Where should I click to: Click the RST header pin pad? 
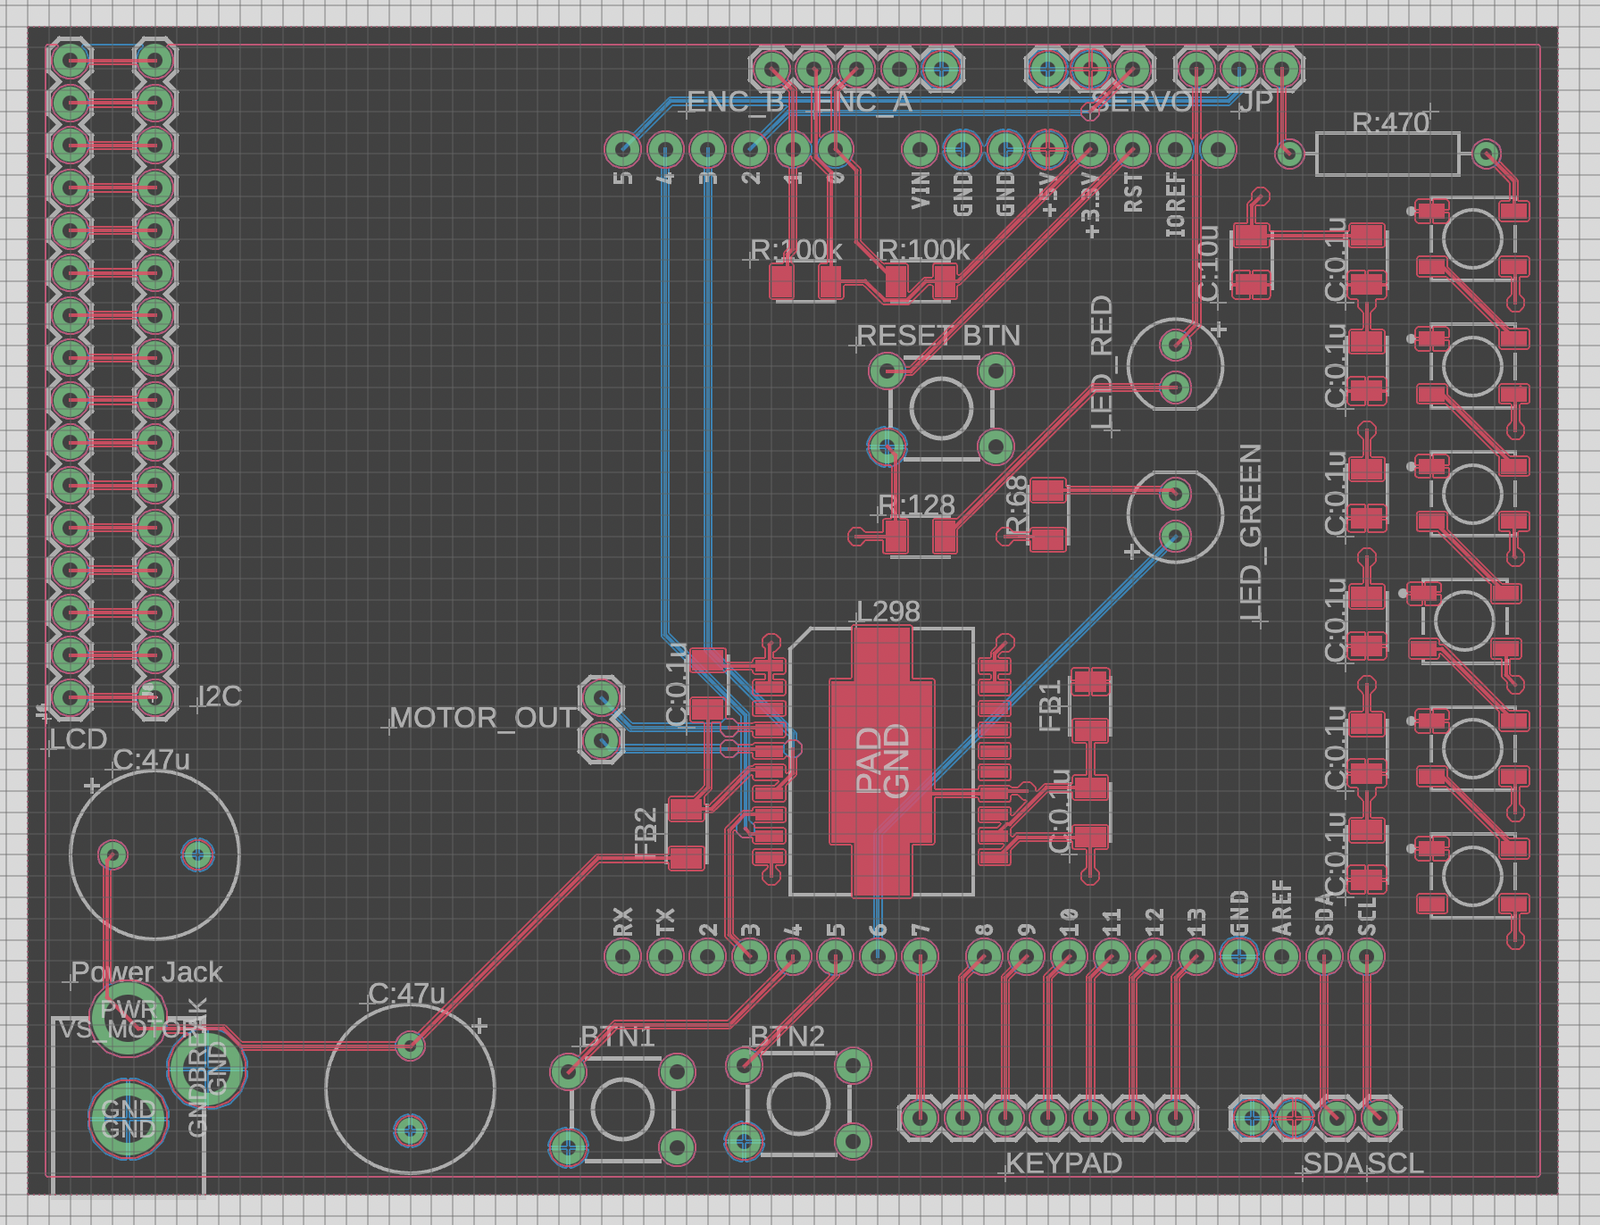point(1132,149)
